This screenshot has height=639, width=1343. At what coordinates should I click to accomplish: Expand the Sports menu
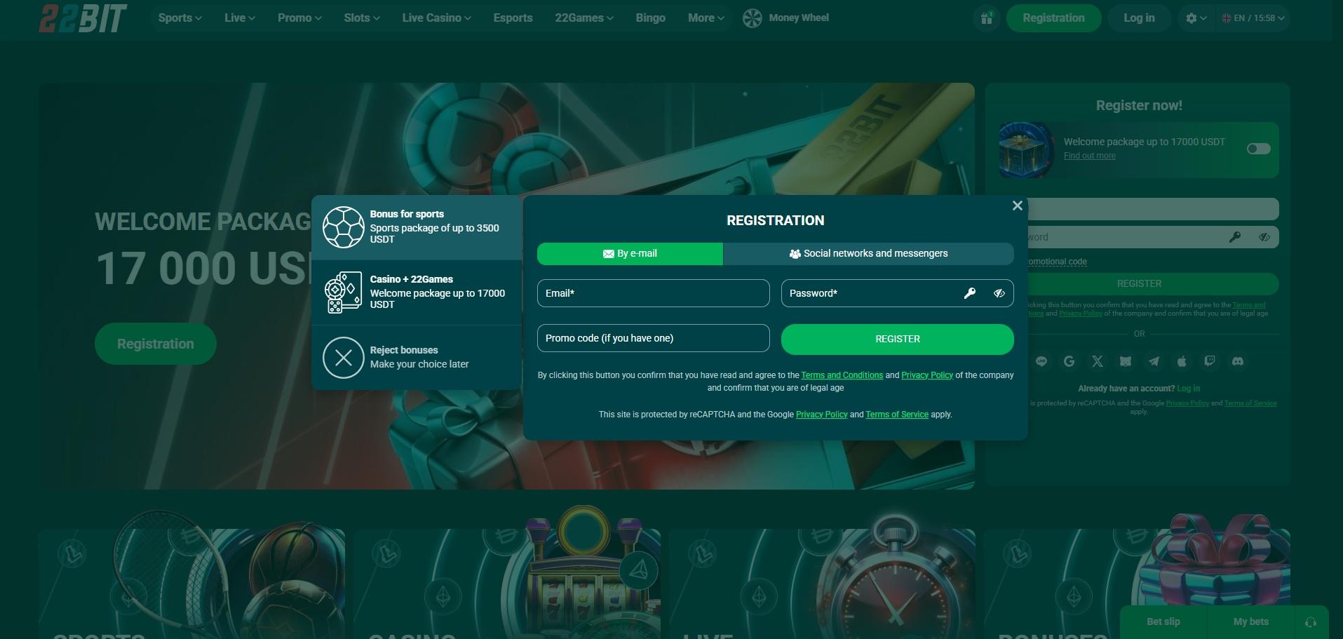click(180, 18)
